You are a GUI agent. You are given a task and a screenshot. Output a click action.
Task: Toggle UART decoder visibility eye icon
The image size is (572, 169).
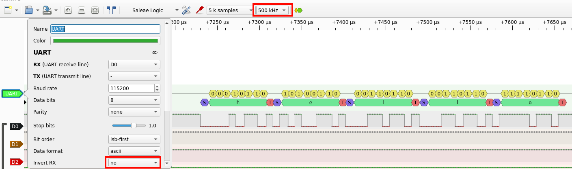[154, 53]
